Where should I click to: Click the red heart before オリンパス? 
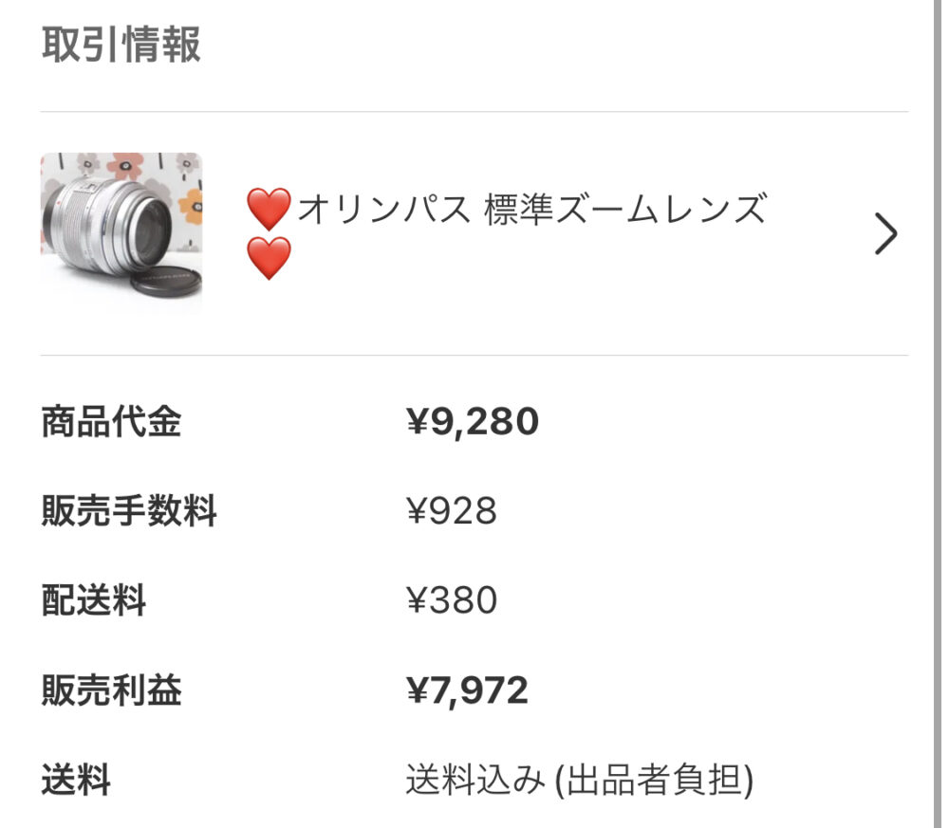tap(269, 209)
